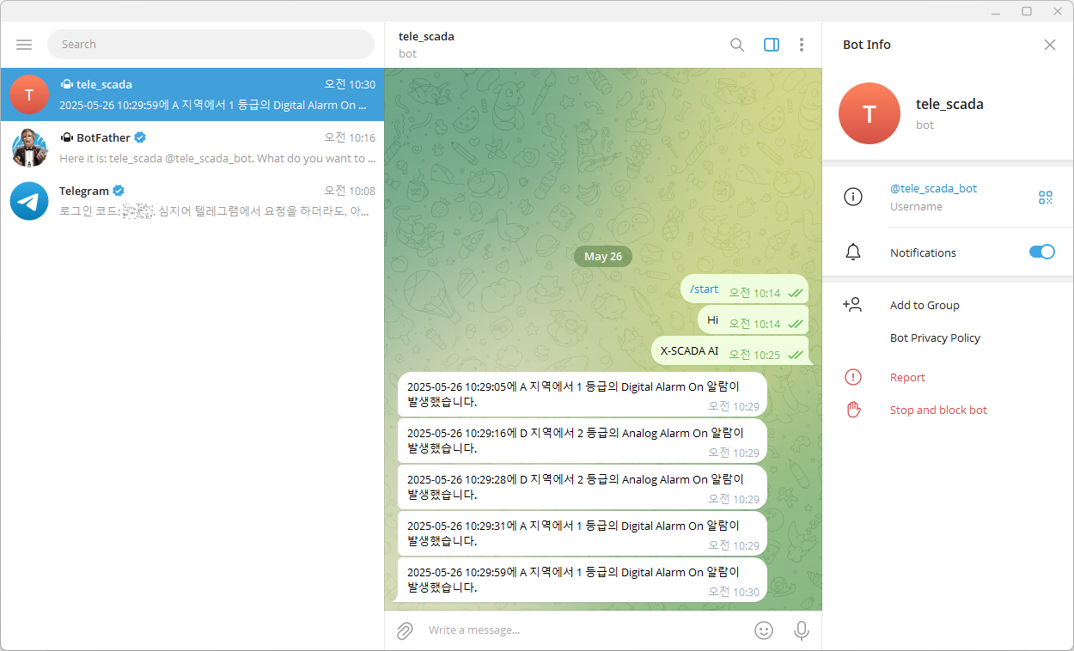Open the BotFather chat
Image resolution: width=1074 pixels, height=651 pixels.
[192, 148]
